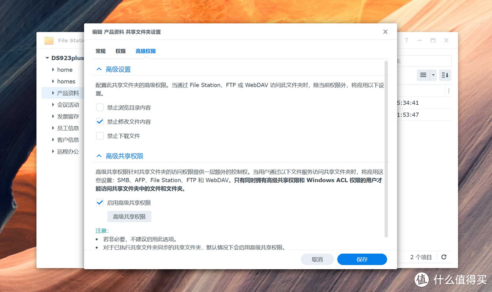The height and width of the screenshot is (292, 492).
Task: Click the 保存 button
Action: pyautogui.click(x=362, y=259)
